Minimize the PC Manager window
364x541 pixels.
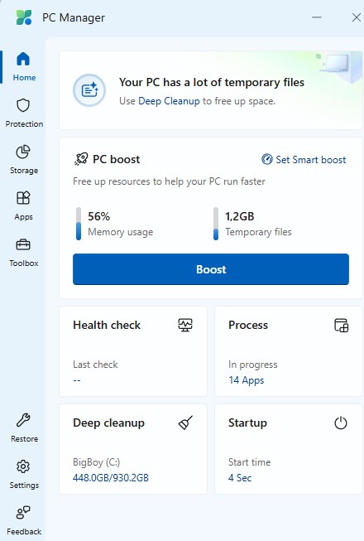pyautogui.click(x=317, y=17)
